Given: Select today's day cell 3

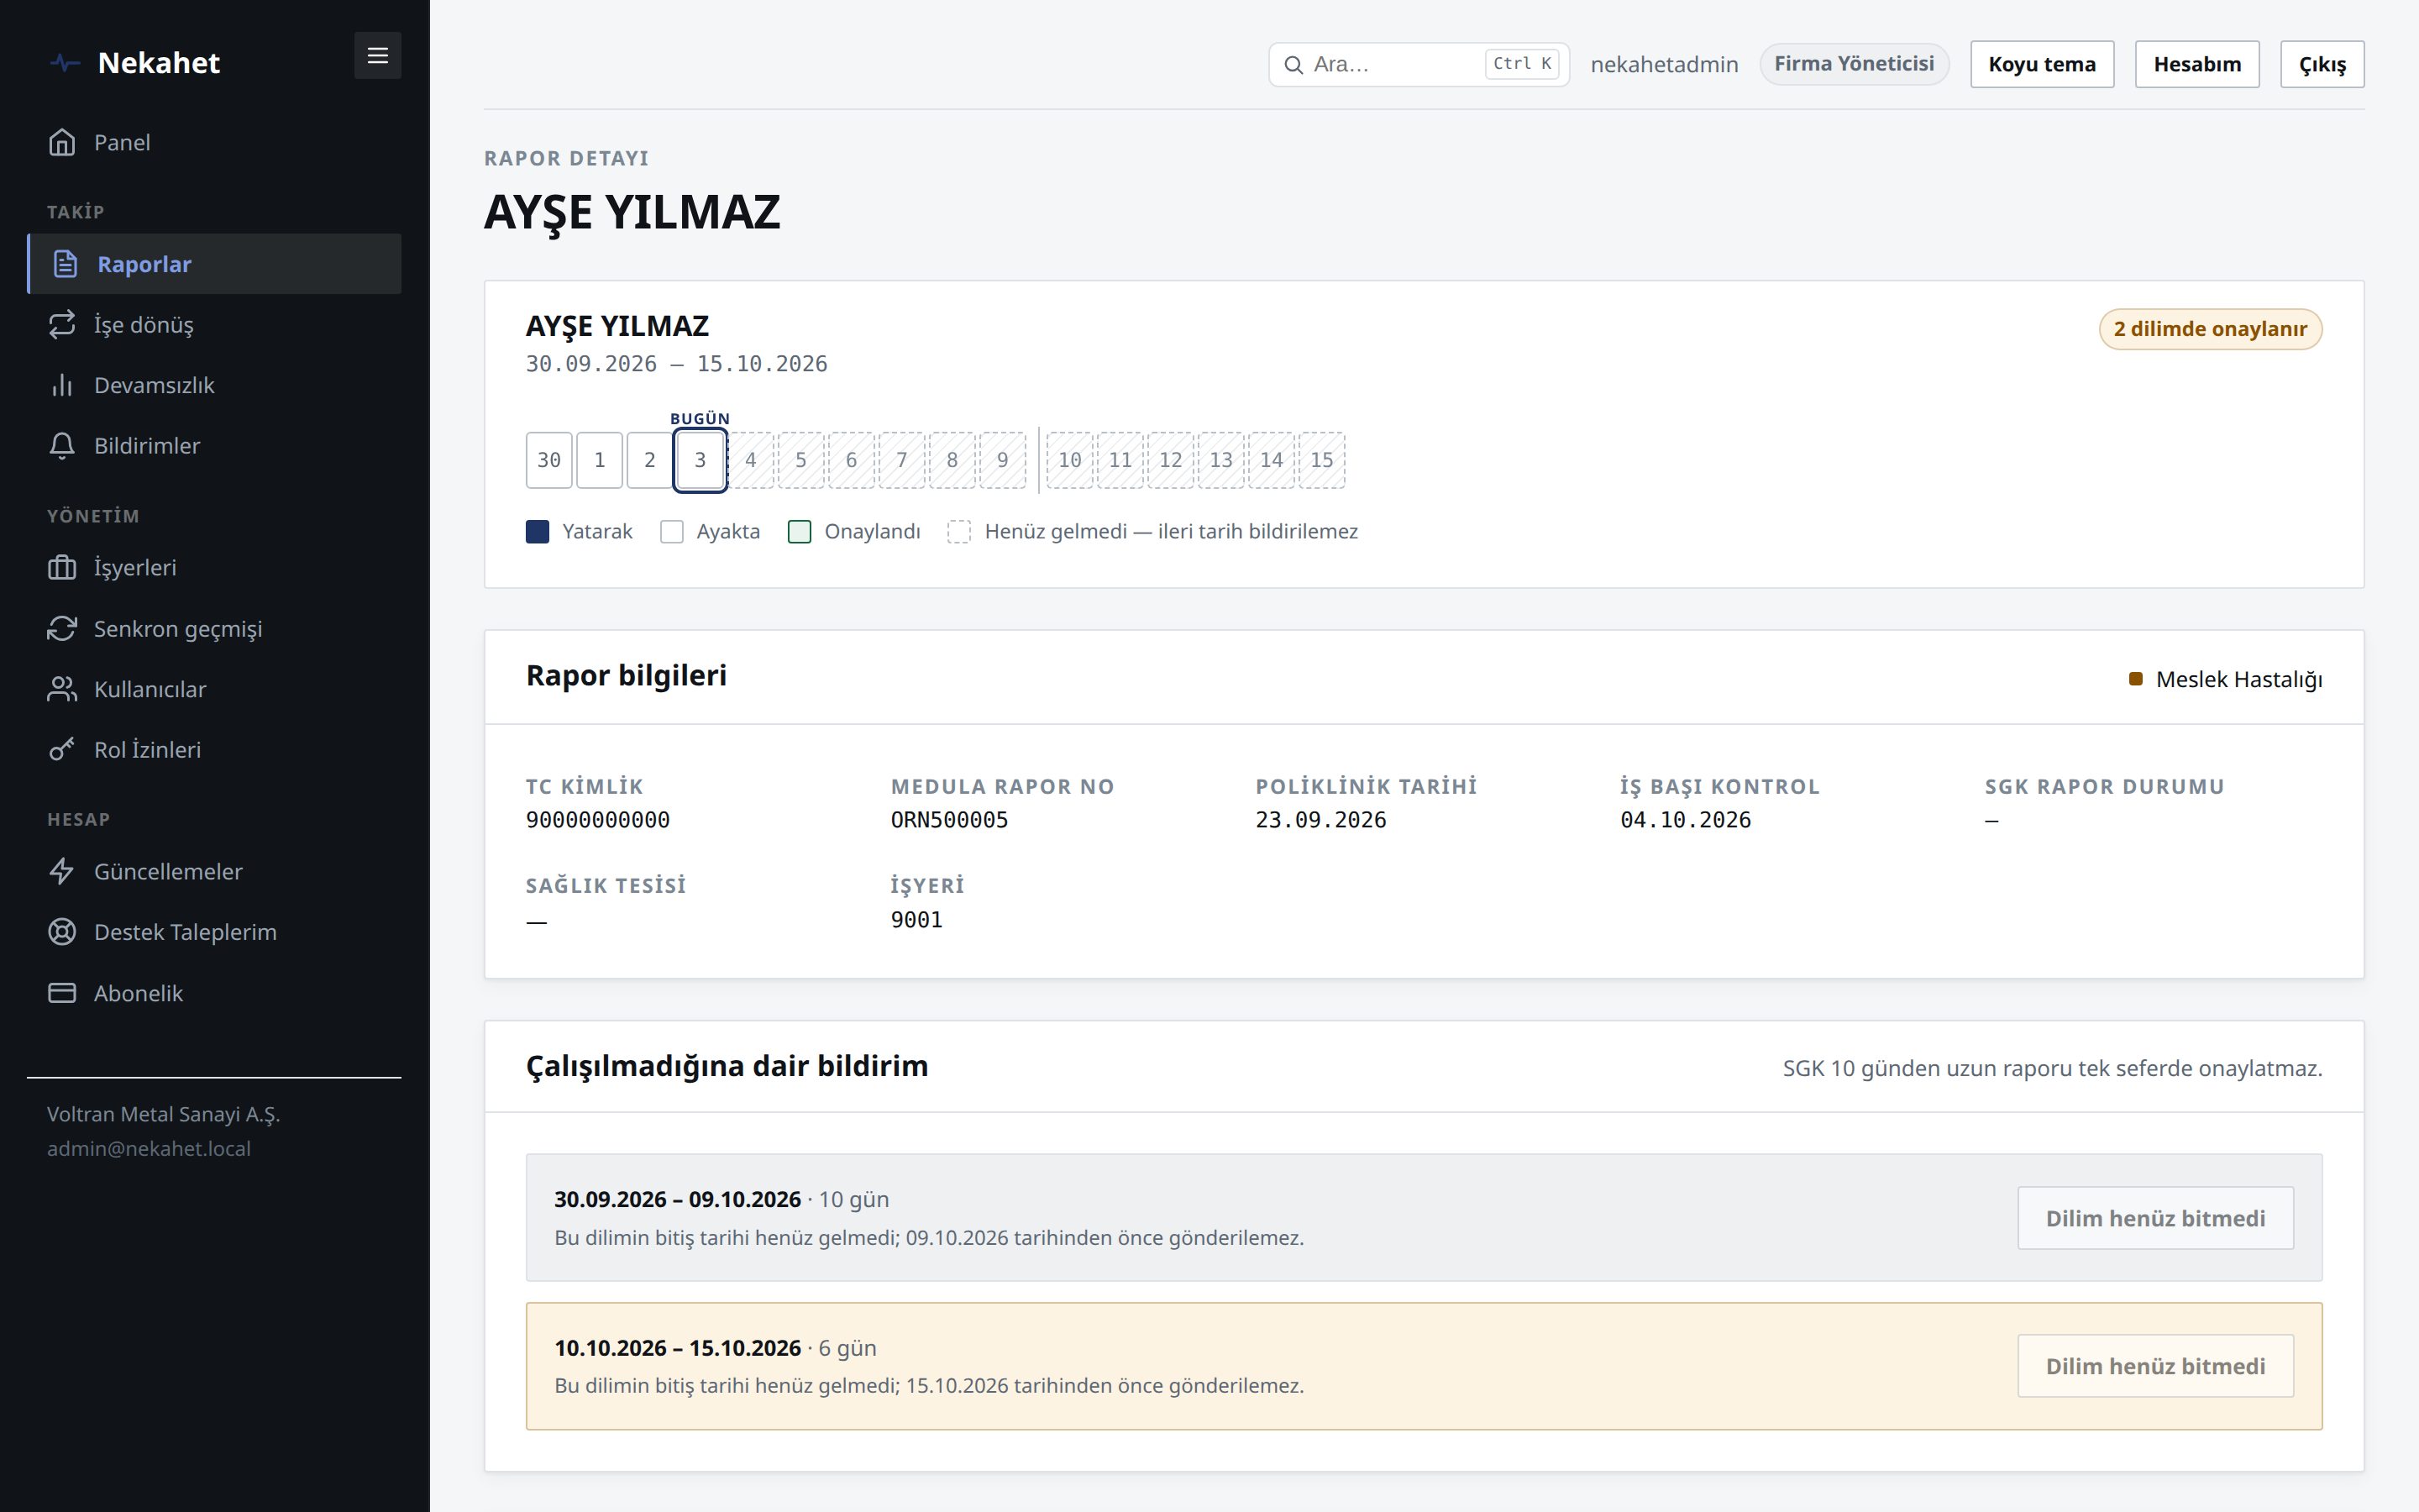Looking at the screenshot, I should click(700, 460).
